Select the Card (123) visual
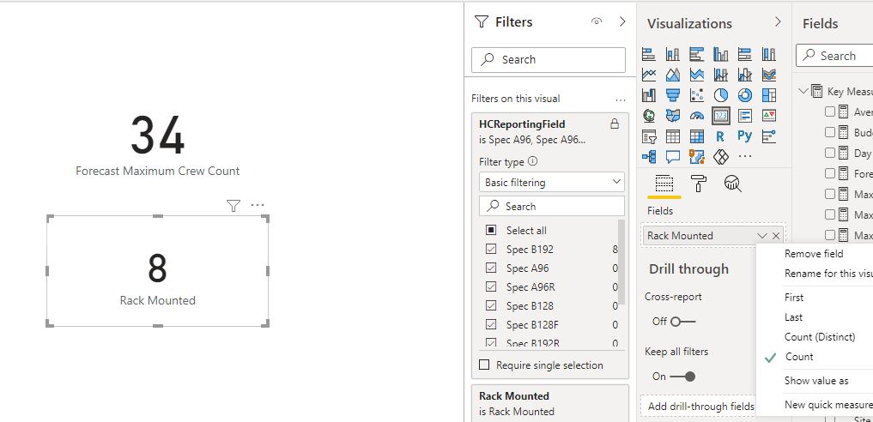This screenshot has height=422, width=873. coord(720,116)
